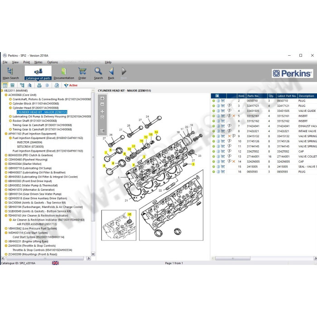Image resolution: width=317 pixels, height=317 pixels.
Task: Select CYLINDER HEAD KIT - MAJOR tree entry
Action: tap(42, 112)
